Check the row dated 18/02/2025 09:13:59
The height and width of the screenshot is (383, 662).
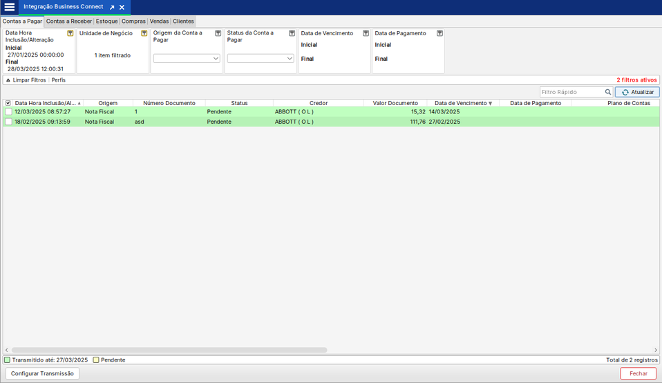pos(8,122)
